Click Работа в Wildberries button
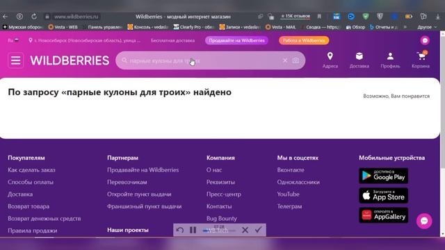This screenshot has width=445, height=250. pos(304,40)
